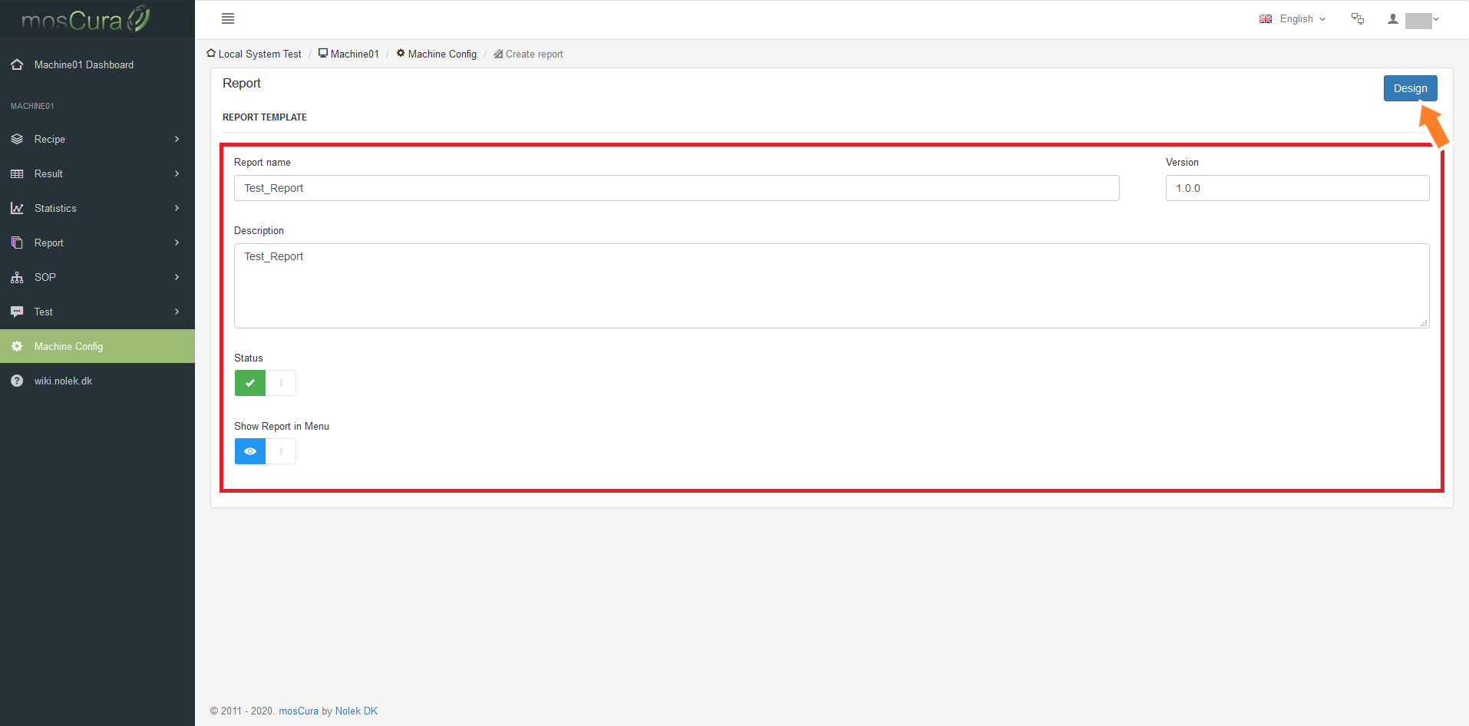
Task: Click the wiki.nolek.dk help icon
Action: pos(17,381)
